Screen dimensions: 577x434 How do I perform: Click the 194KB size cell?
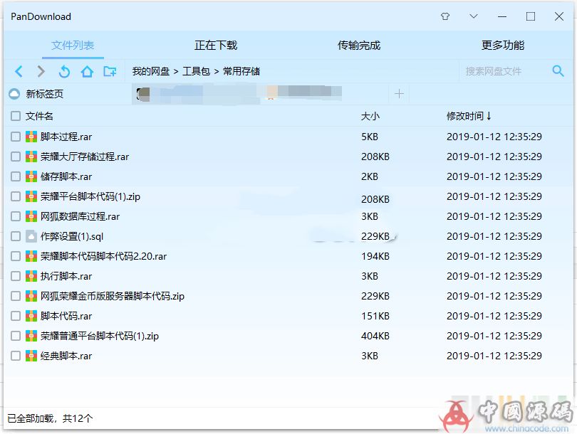coord(375,256)
